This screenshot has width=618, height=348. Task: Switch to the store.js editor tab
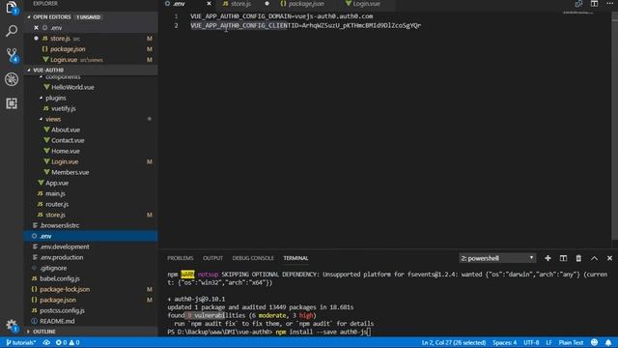(240, 4)
